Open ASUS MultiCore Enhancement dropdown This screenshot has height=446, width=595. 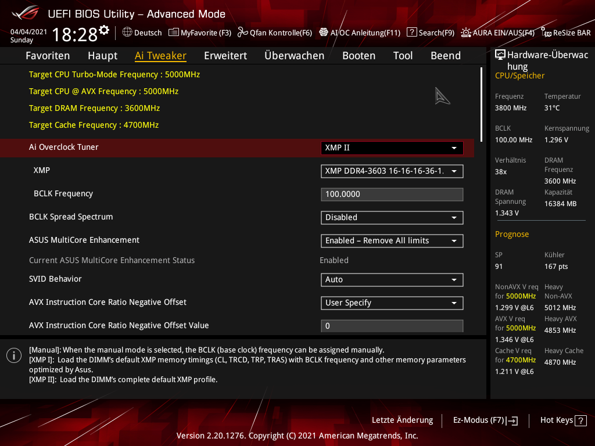tap(392, 241)
